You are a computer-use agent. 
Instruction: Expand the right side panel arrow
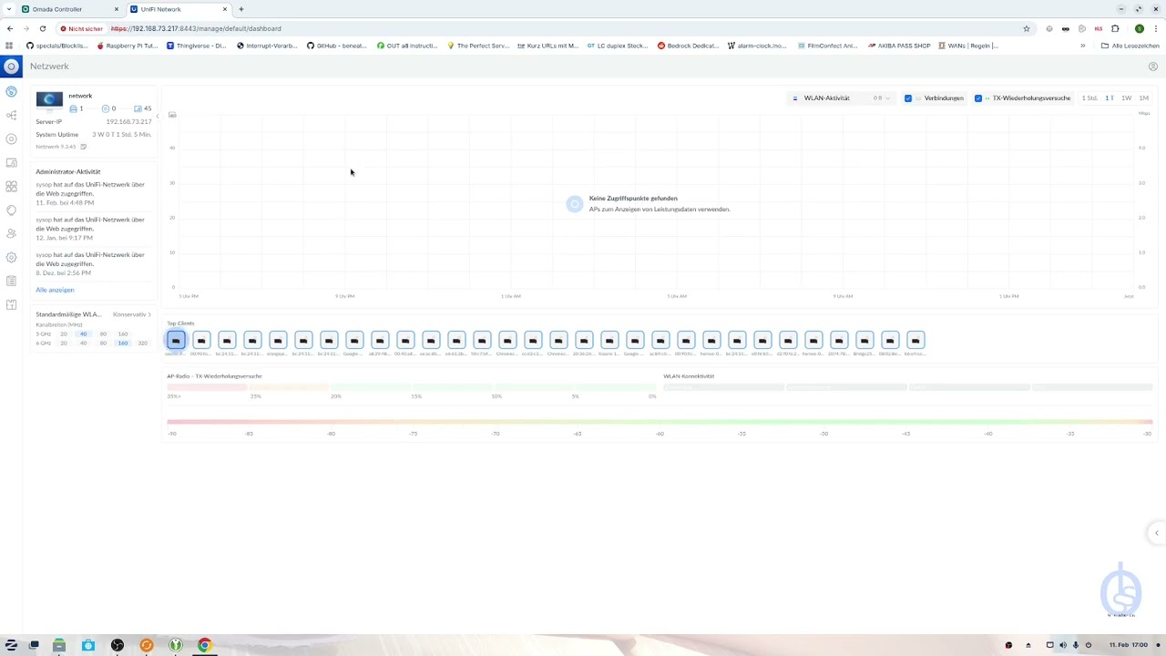tap(1157, 533)
